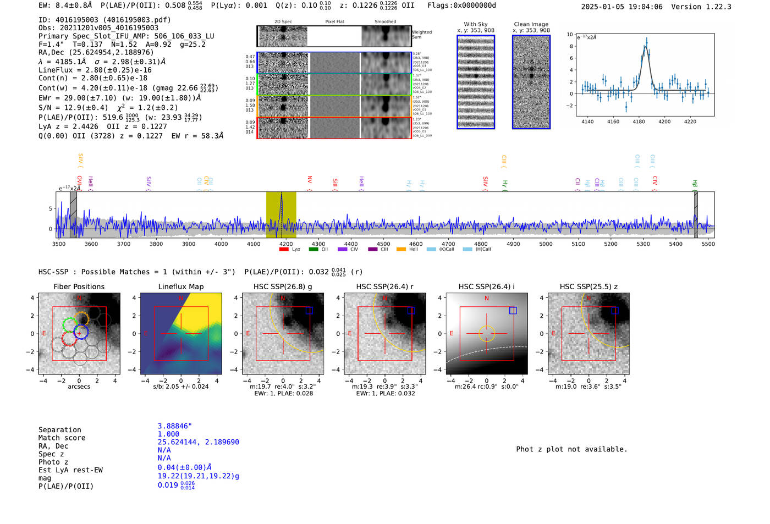
Task: Click the Obs: 20211201v005_4016195003 line
Action: [98, 27]
